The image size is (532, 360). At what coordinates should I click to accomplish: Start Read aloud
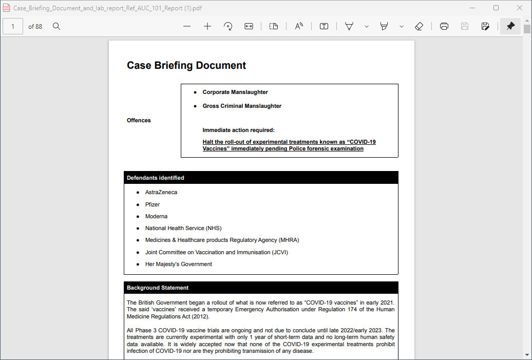point(299,27)
